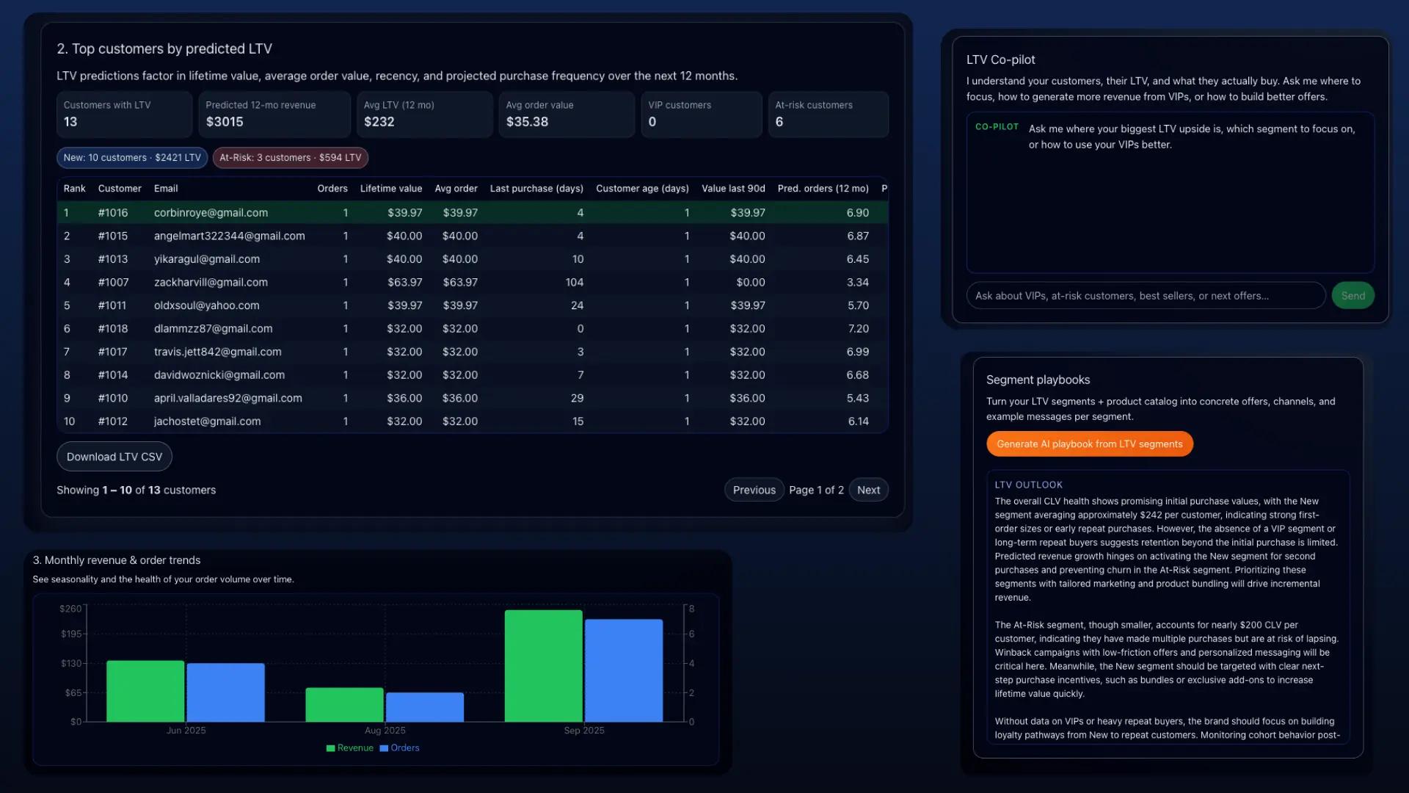Sort table by Rank column header
This screenshot has width=1409, height=793.
(x=74, y=189)
